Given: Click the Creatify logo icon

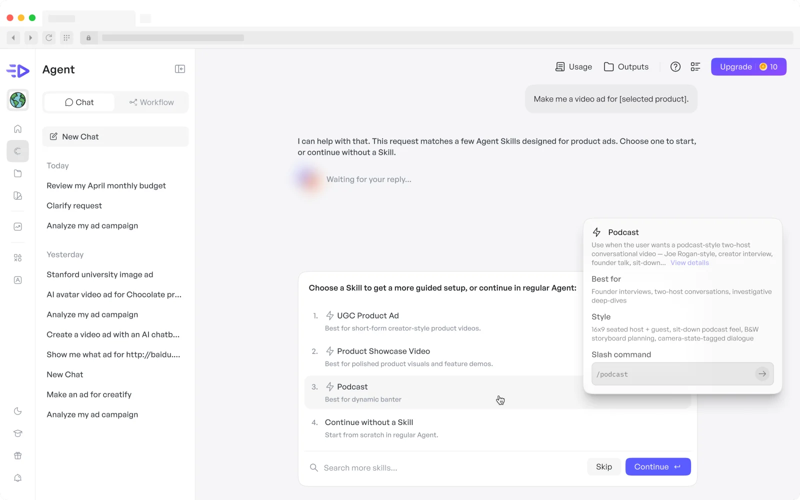Looking at the screenshot, I should tap(18, 70).
